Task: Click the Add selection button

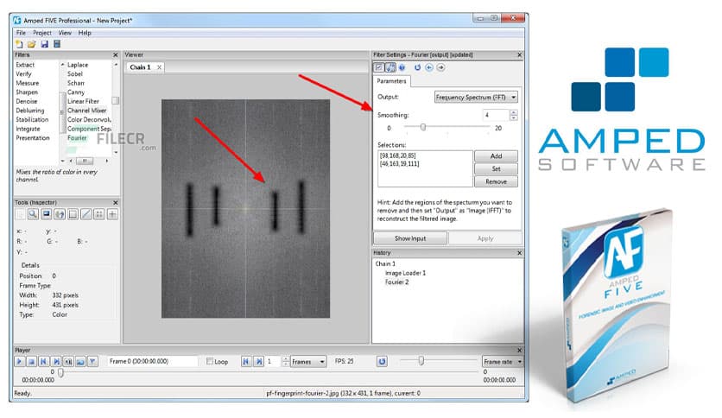Action: [496, 156]
